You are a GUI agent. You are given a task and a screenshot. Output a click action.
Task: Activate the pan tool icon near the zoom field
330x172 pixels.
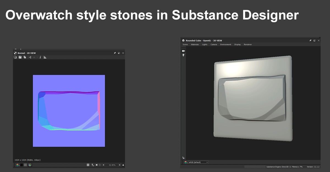click(x=100, y=165)
